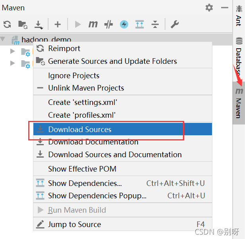Toggle Skip Tests mode icon
The width and height of the screenshot is (245, 239).
[x=109, y=24]
